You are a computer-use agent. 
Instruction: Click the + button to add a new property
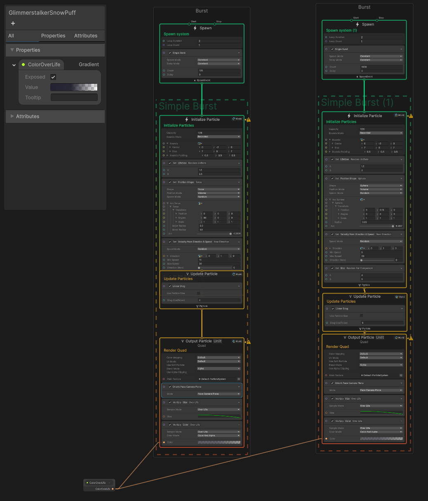13,24
